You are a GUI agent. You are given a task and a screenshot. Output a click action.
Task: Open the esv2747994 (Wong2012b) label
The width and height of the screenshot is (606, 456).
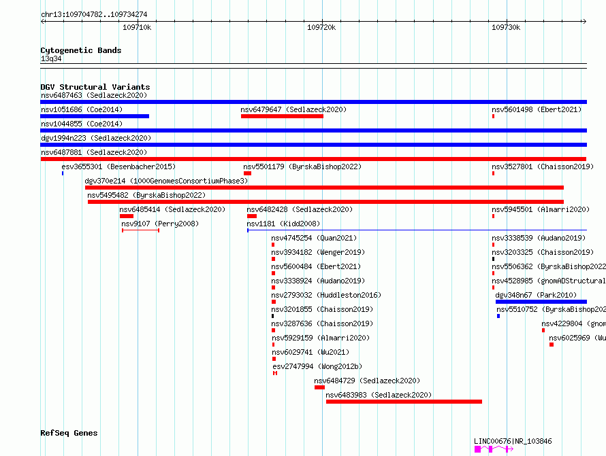pyautogui.click(x=317, y=366)
